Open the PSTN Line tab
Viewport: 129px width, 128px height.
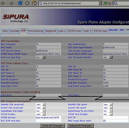pyautogui.click(x=75, y=31)
